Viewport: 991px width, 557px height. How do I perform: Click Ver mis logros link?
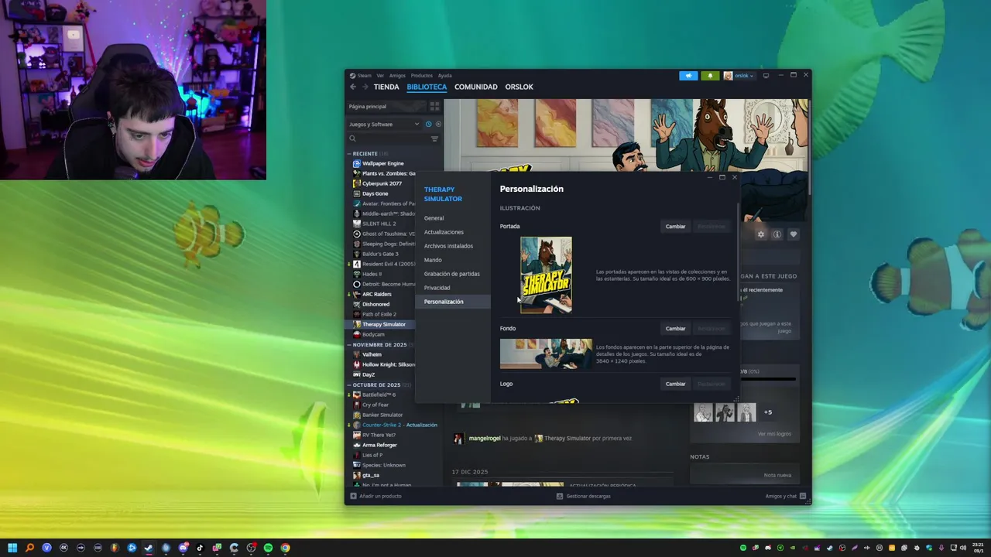(x=774, y=434)
